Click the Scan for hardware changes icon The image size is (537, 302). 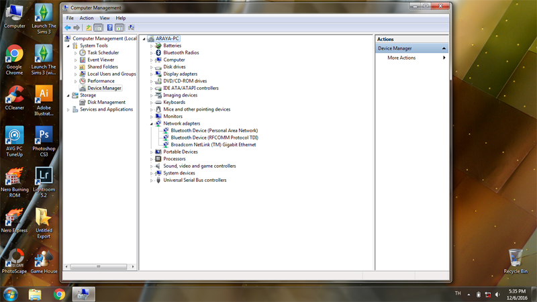pos(131,28)
